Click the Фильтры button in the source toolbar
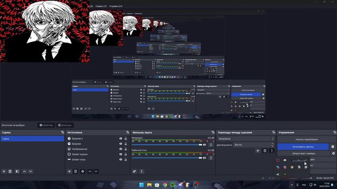The width and height of the screenshot is (337, 189). [x=65, y=125]
